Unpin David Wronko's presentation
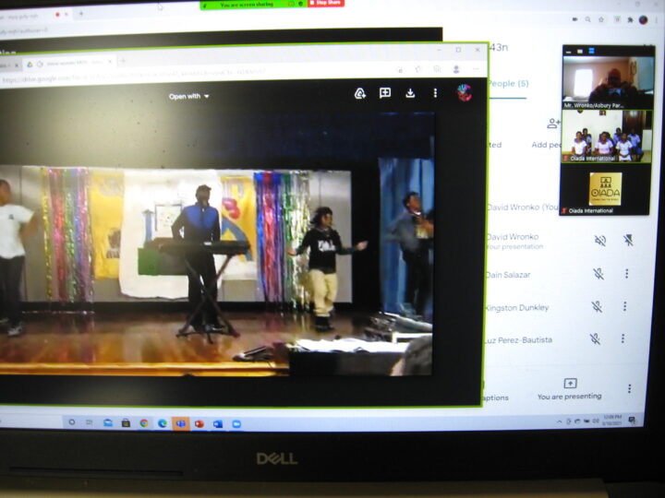 [628, 240]
